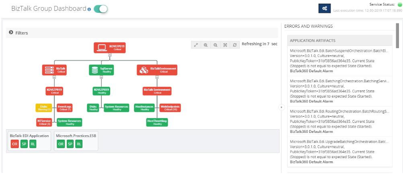Expand the Filters section arrow
This screenshot has height=175, width=403.
(11, 33)
